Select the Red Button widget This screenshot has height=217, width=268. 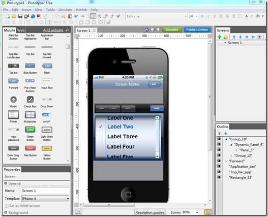30,151
